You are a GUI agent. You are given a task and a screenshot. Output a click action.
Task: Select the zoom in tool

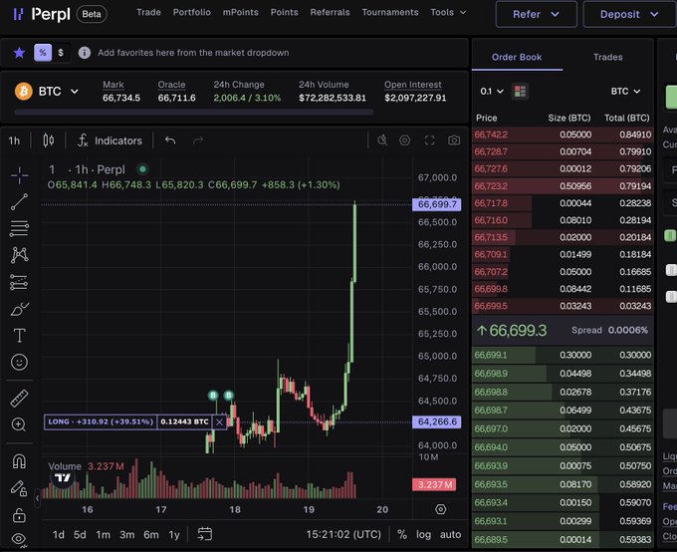pyautogui.click(x=20, y=424)
